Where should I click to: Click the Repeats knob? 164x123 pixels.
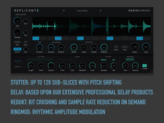17,32
